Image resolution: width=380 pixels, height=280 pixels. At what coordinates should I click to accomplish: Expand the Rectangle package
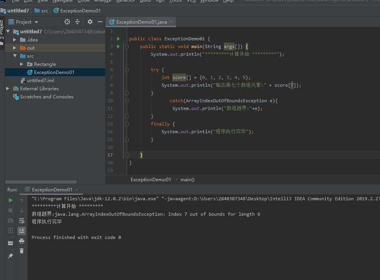click(22, 64)
